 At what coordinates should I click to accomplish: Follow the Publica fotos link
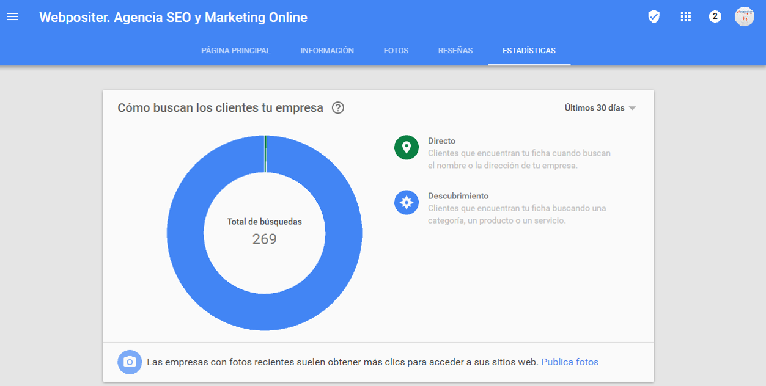569,362
